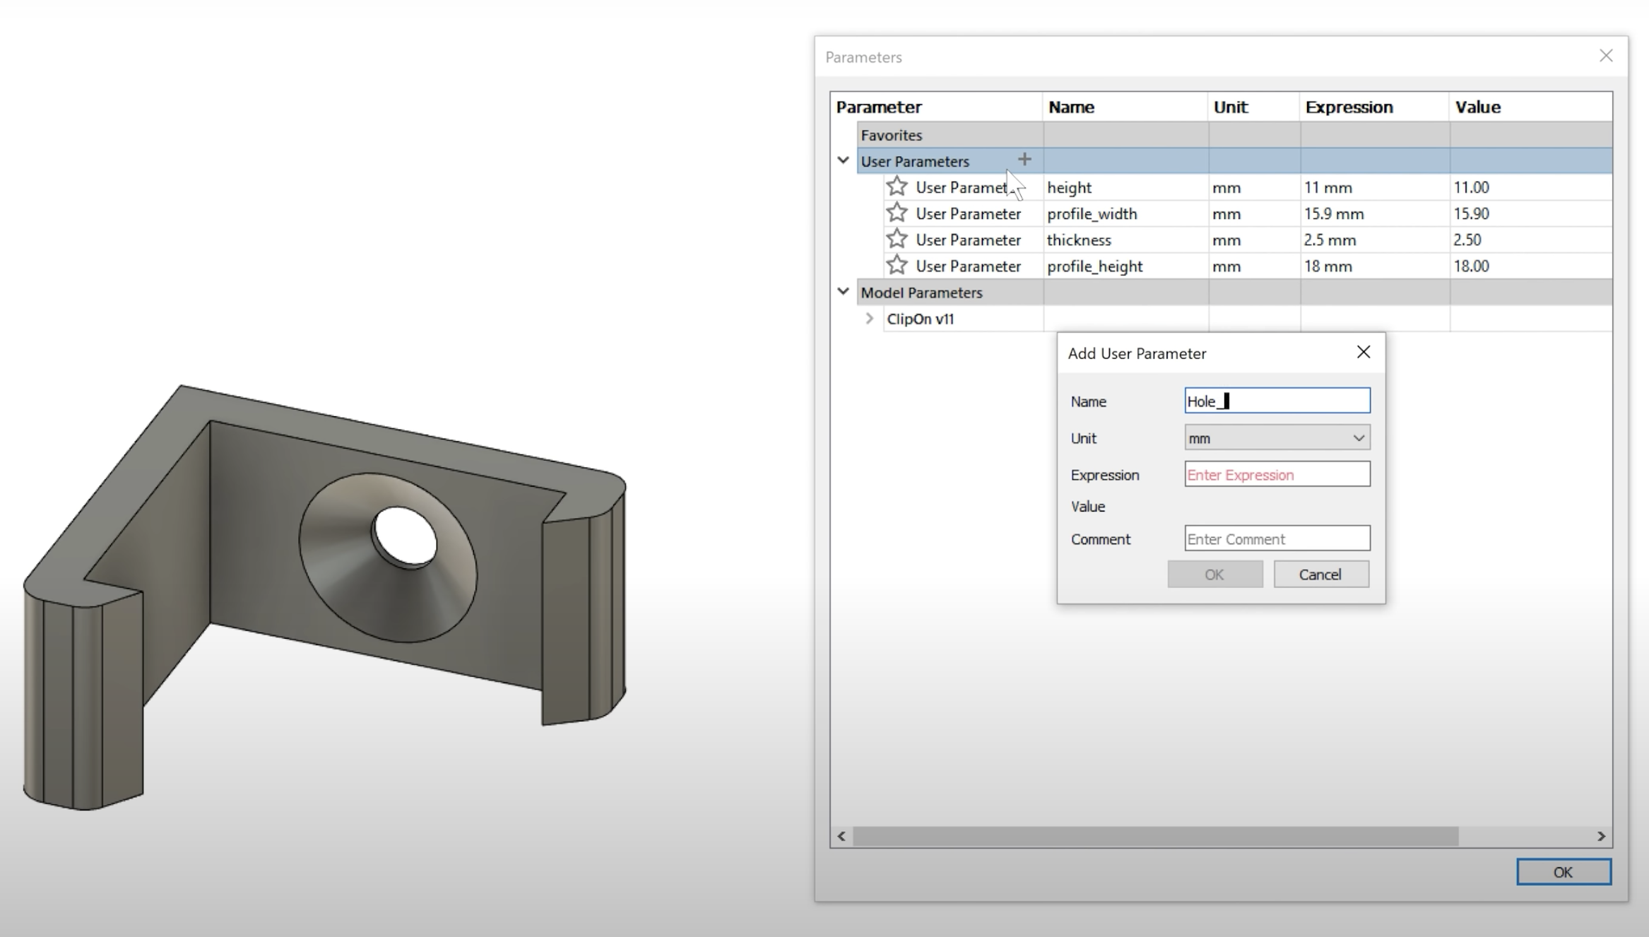Click the Enter Comment field
Image resolution: width=1649 pixels, height=937 pixels.
coord(1276,538)
